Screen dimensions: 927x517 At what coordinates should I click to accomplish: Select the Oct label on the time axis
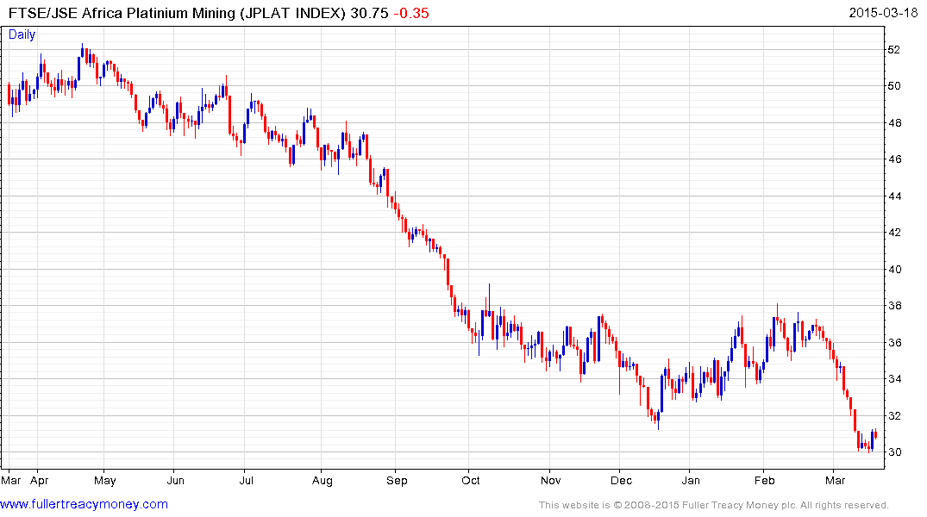click(x=471, y=479)
